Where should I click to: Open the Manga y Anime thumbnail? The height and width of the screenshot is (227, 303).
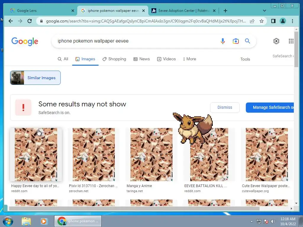coord(151,154)
